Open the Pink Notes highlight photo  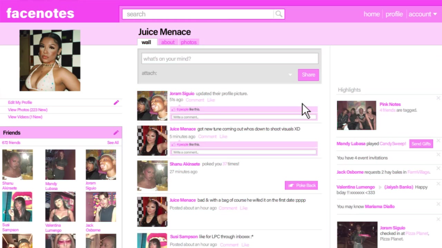(x=356, y=115)
